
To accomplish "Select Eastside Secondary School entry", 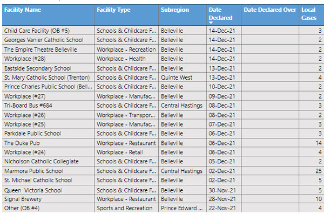I will (38, 68).
